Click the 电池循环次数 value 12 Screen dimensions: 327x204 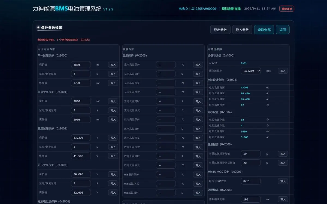click(x=242, y=105)
